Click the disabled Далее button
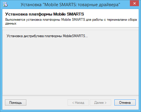Image resolution: width=141 pixels, height=112 pixels. click(x=100, y=102)
